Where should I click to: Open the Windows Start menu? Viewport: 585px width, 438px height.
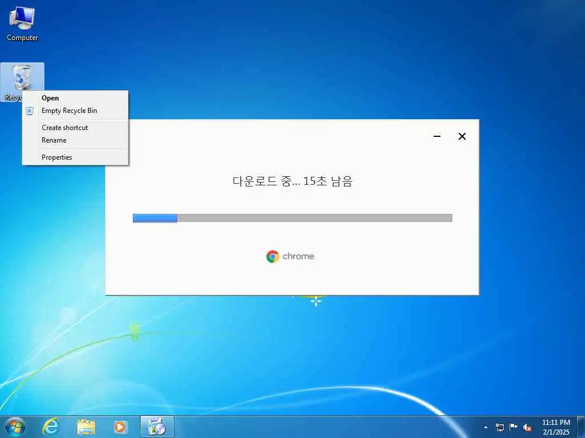15,427
